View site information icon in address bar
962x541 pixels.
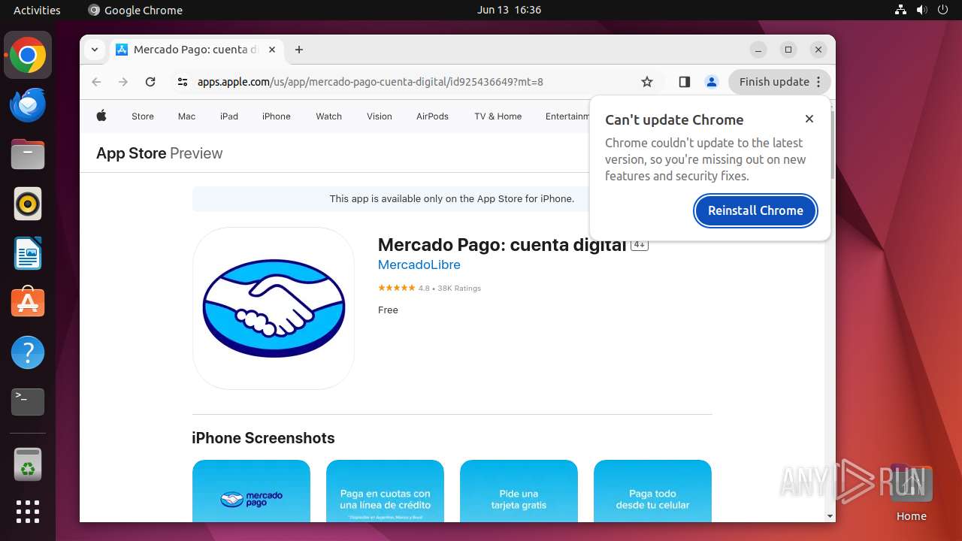coord(182,82)
